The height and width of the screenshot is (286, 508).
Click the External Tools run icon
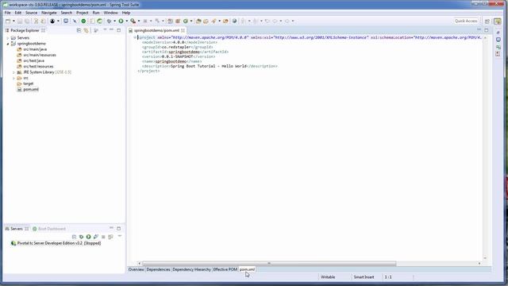click(133, 21)
